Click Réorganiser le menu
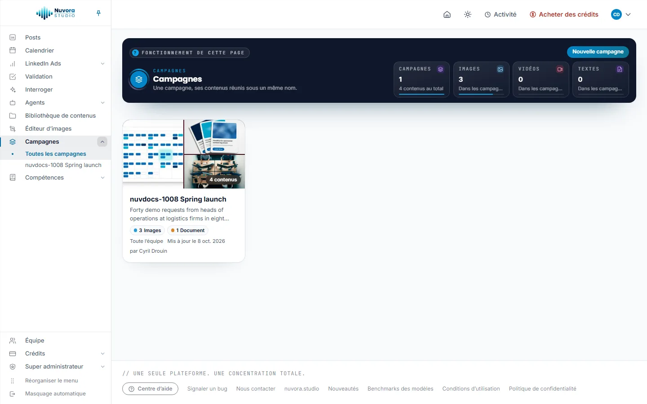This screenshot has width=647, height=404. pyautogui.click(x=51, y=380)
